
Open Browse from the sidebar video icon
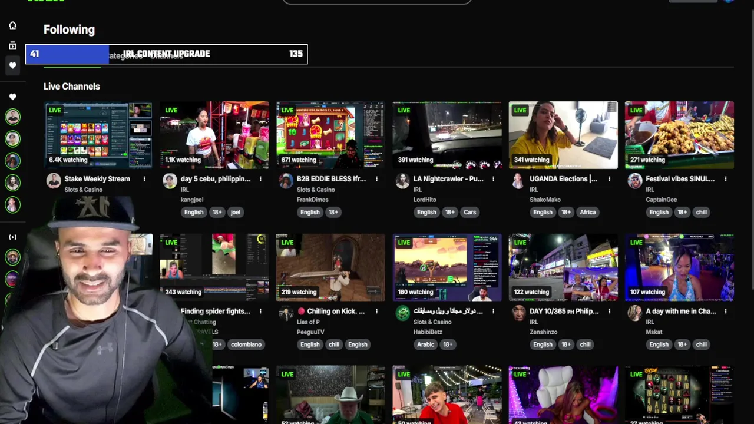point(12,45)
